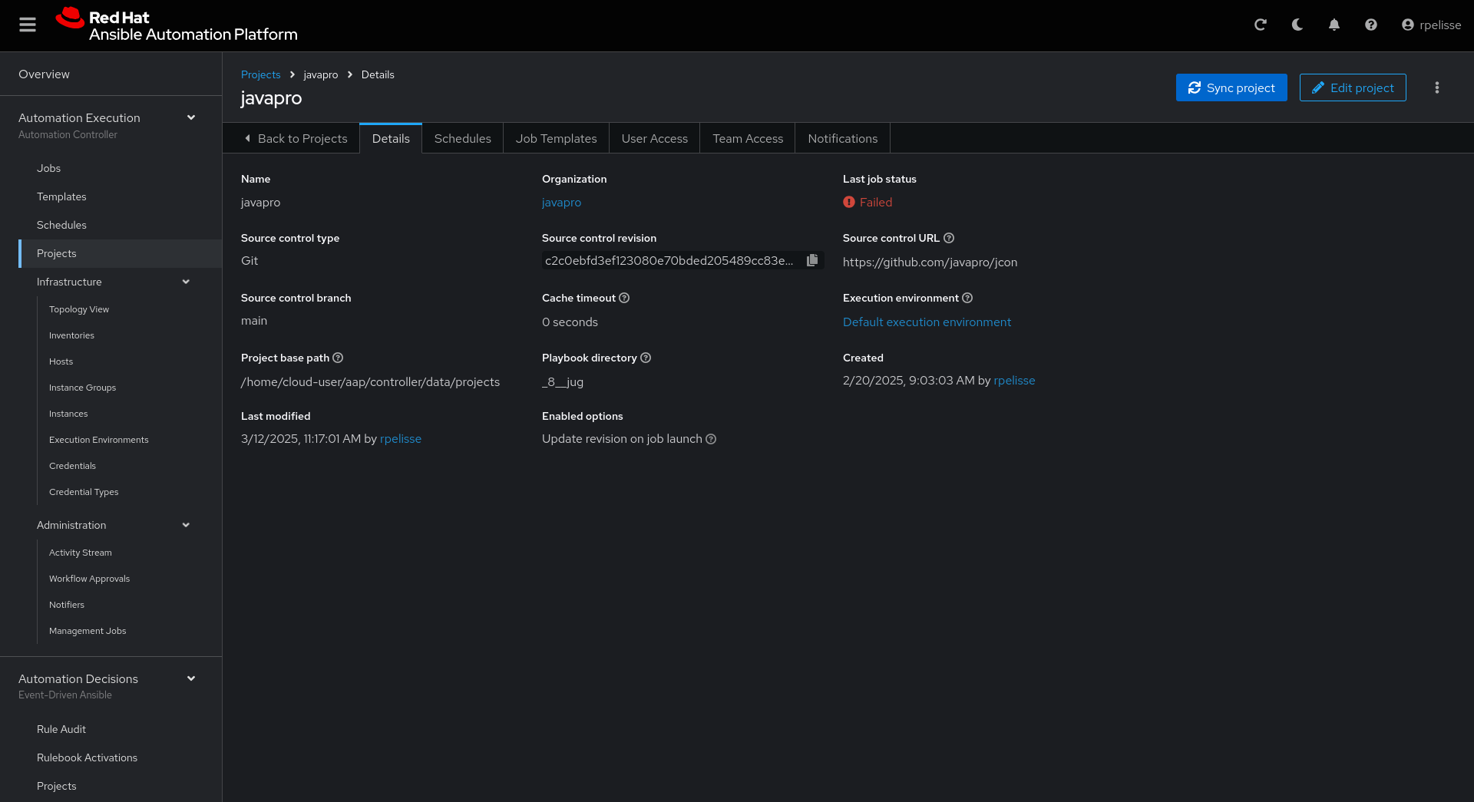
Task: Collapse the Automation Decisions section
Action: tap(191, 678)
